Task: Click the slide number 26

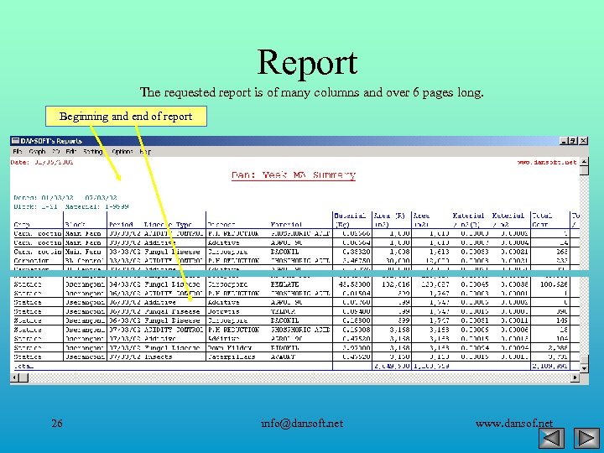Action: (57, 424)
